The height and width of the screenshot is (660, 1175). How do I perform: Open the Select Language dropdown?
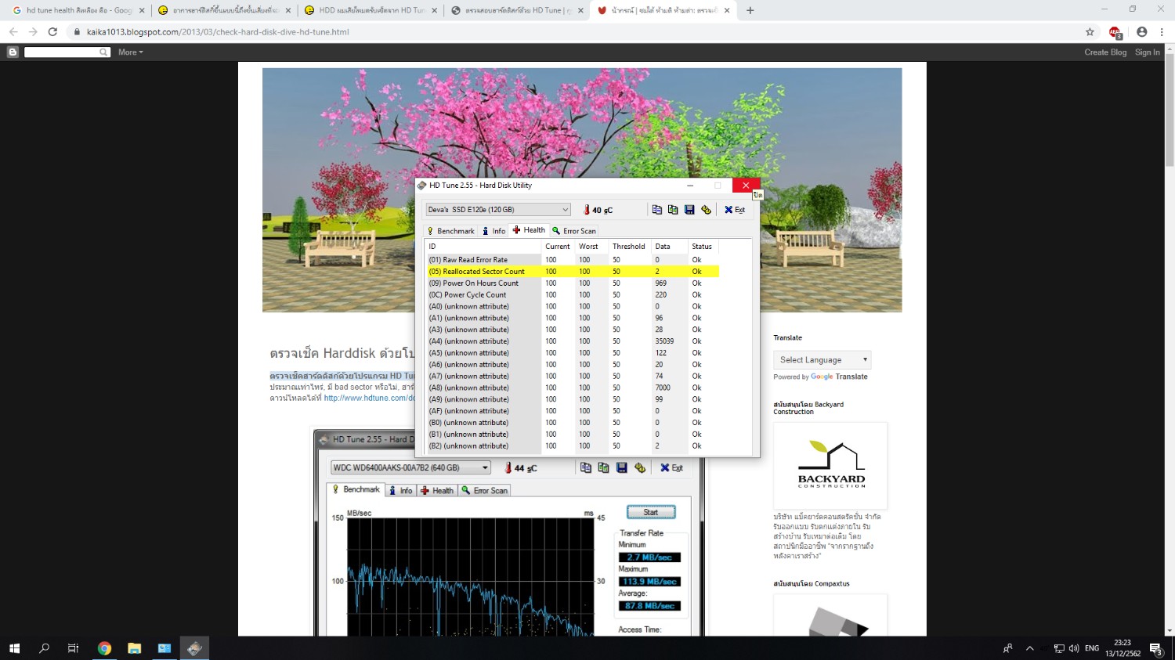pyautogui.click(x=822, y=360)
